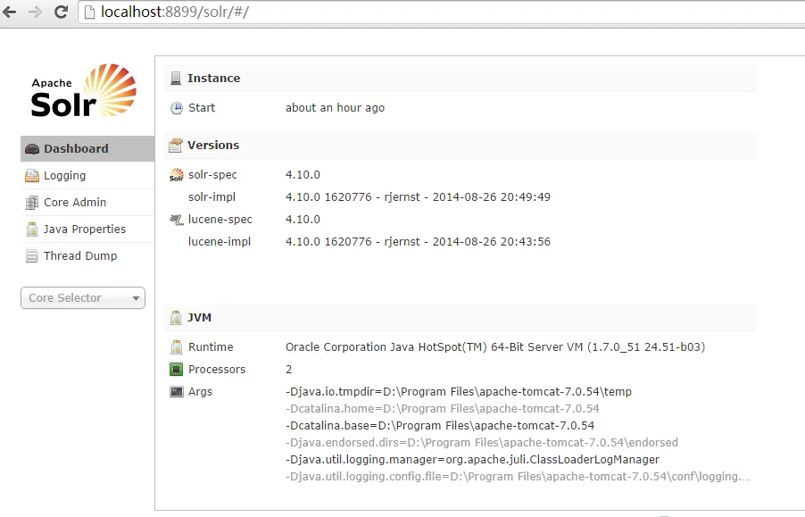The width and height of the screenshot is (805, 517).
Task: Click the Java Properties jar icon
Action: (x=32, y=229)
